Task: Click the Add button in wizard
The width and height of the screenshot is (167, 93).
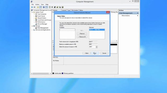Action: 82,30
